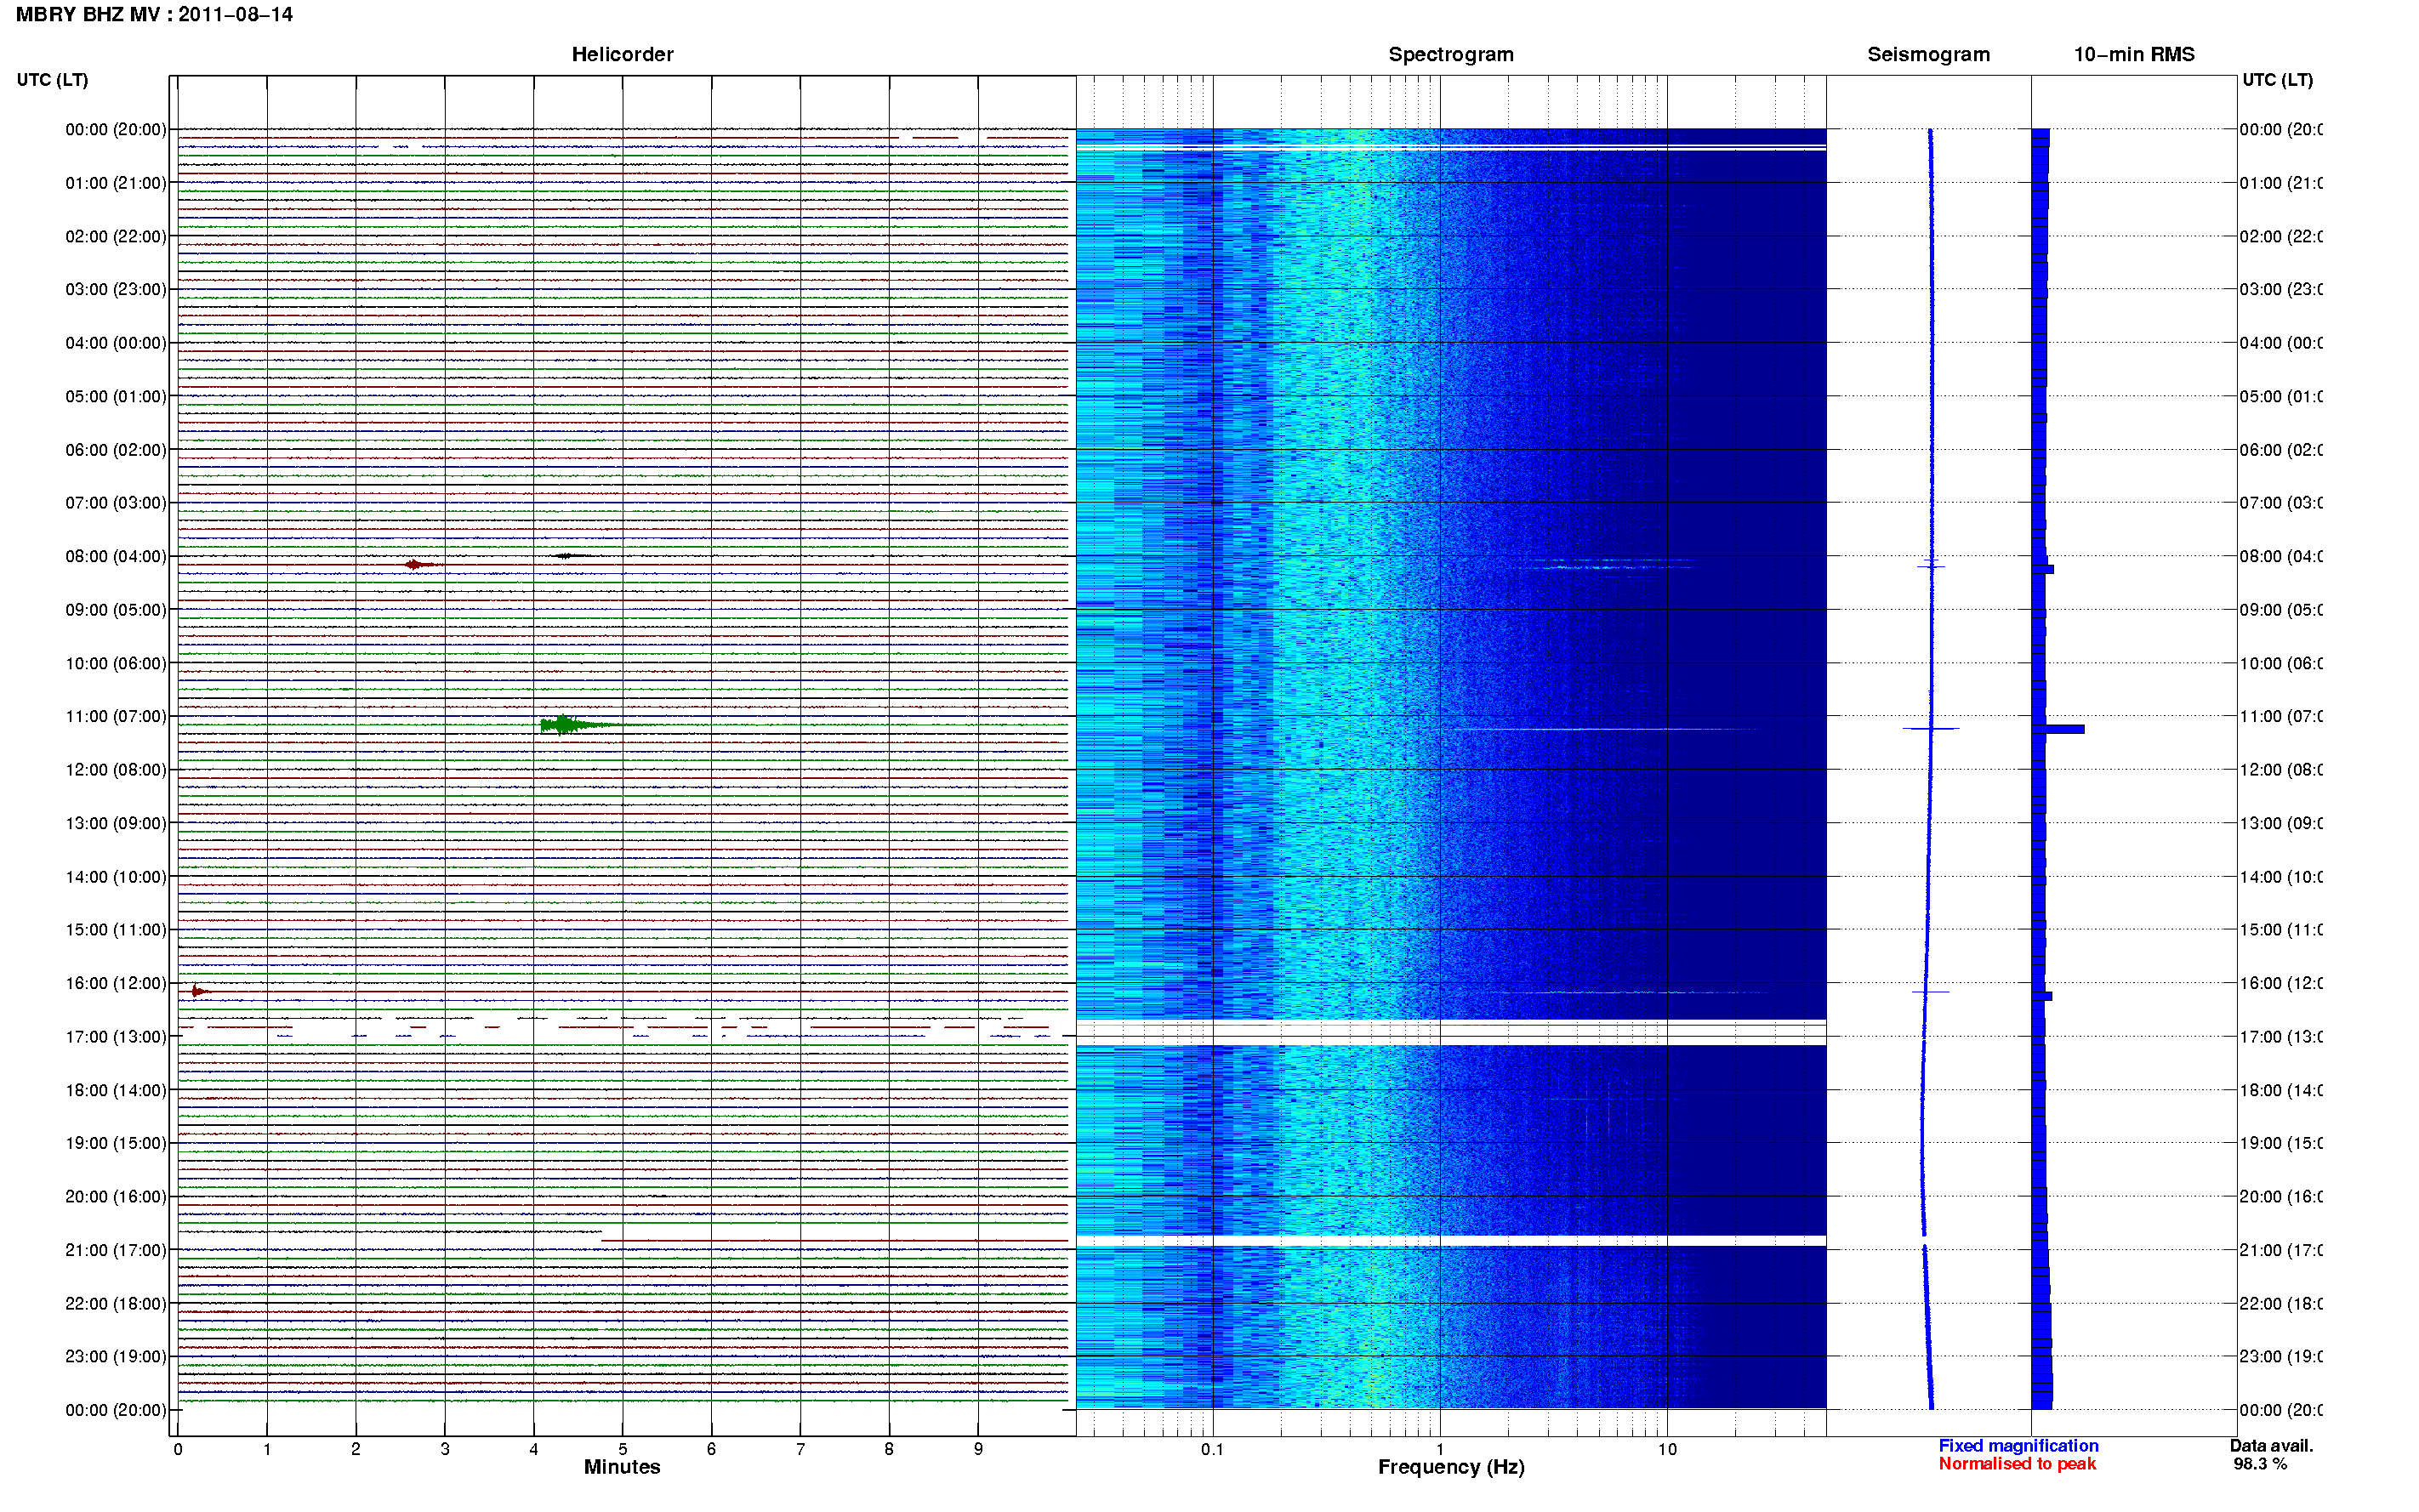Click the '20:00 (16:00)' left time label
Screen dimensions: 2419x1512
point(116,1196)
